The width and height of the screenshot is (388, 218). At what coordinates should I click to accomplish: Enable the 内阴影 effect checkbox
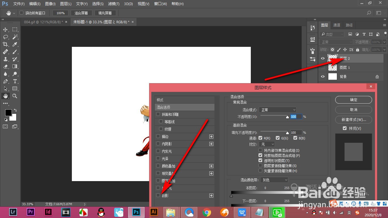(x=158, y=144)
